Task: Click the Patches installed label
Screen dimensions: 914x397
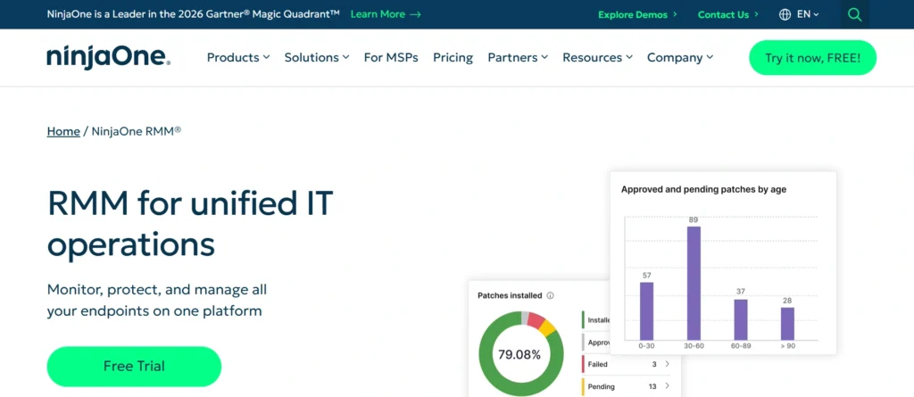Action: [x=510, y=295]
